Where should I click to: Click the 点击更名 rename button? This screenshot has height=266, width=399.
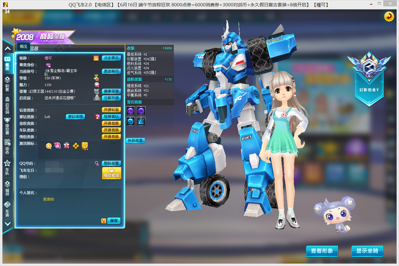pos(112,58)
